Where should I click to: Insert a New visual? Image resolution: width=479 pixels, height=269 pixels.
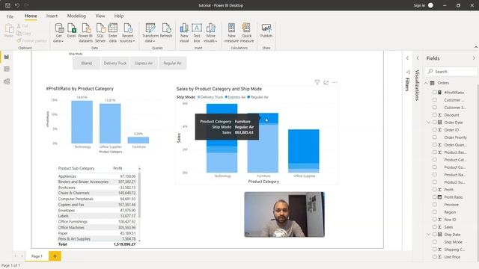click(184, 33)
